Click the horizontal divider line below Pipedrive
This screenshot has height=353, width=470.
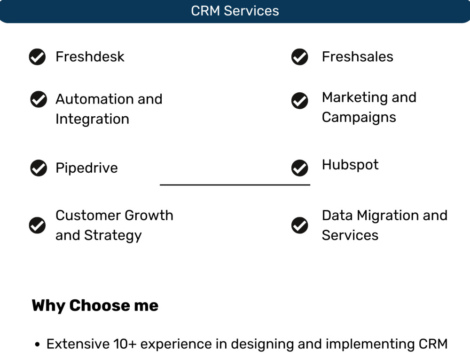click(x=235, y=185)
